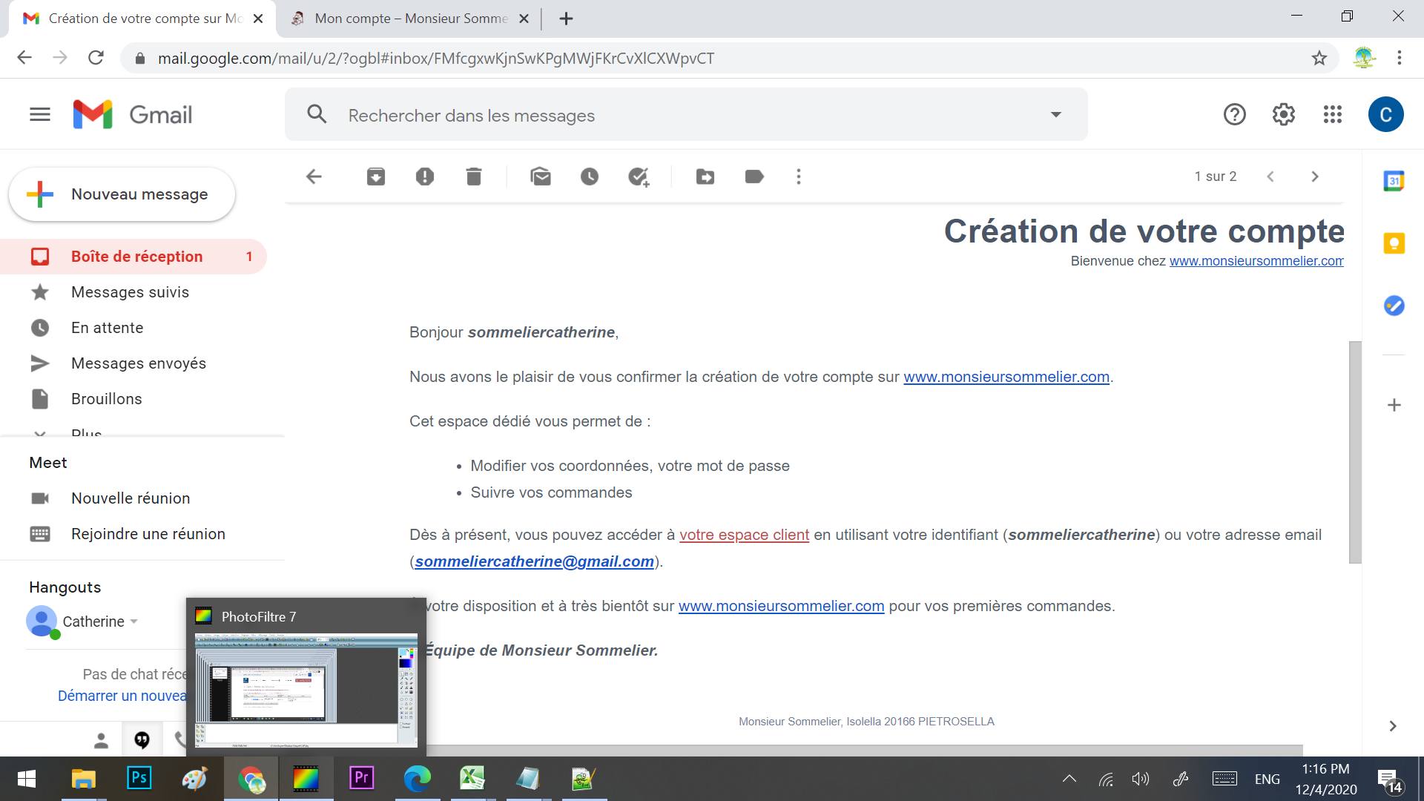Open Google Calendar side panel

(x=1394, y=181)
